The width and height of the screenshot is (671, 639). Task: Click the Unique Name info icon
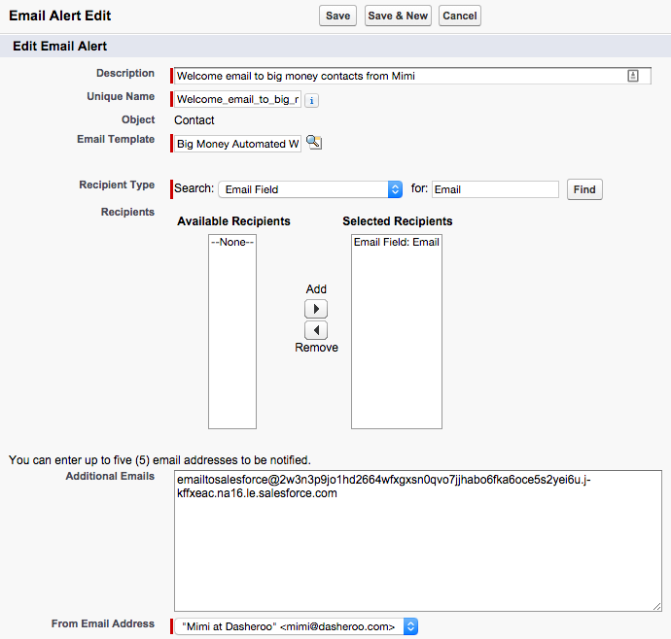(x=311, y=100)
